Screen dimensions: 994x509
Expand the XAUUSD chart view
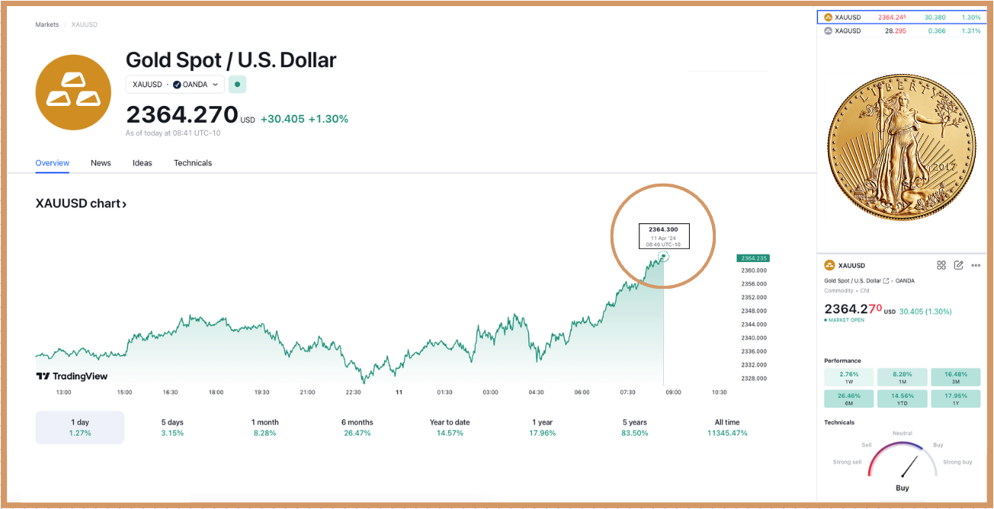[x=79, y=203]
